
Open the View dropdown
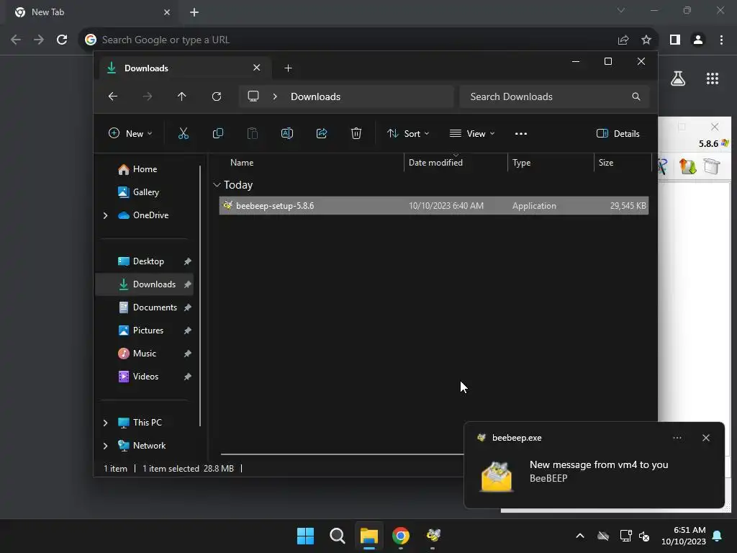tap(472, 133)
